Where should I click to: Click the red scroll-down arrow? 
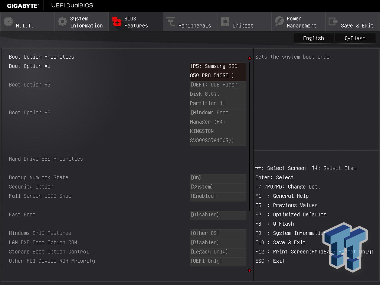tap(249, 271)
